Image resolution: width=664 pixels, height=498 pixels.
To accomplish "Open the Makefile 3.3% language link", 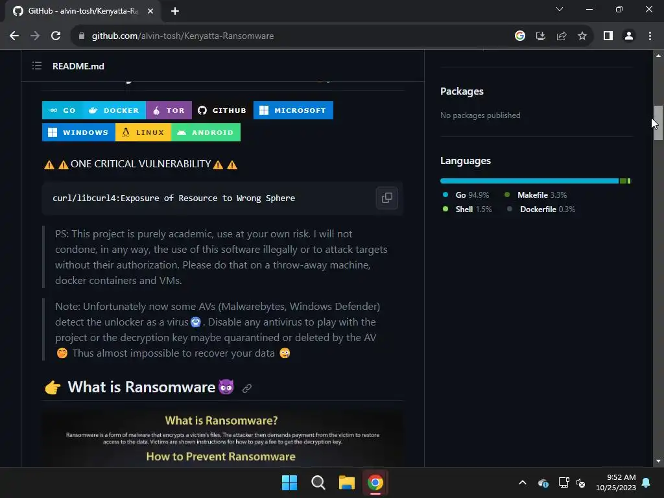I will 536,195.
